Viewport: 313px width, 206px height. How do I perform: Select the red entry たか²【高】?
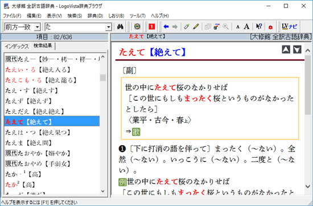pos(52,184)
